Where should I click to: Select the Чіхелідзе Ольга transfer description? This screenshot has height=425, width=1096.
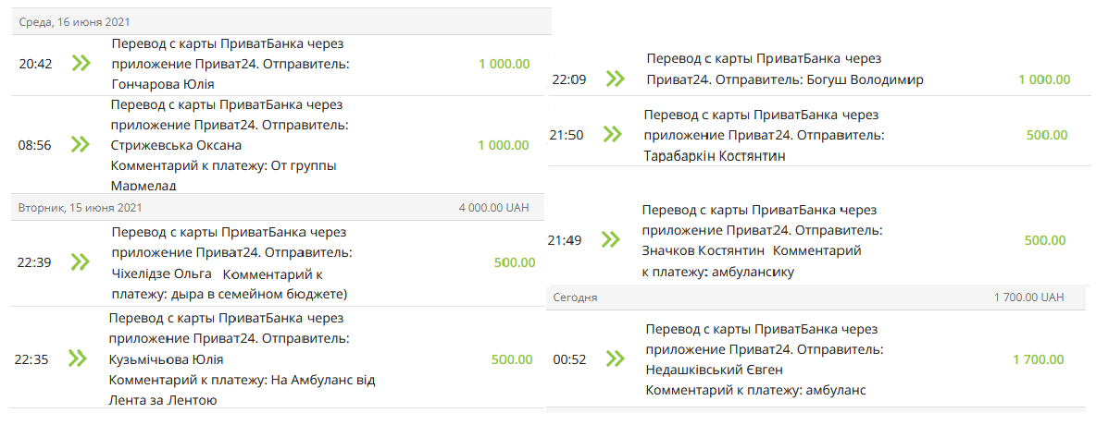231,261
